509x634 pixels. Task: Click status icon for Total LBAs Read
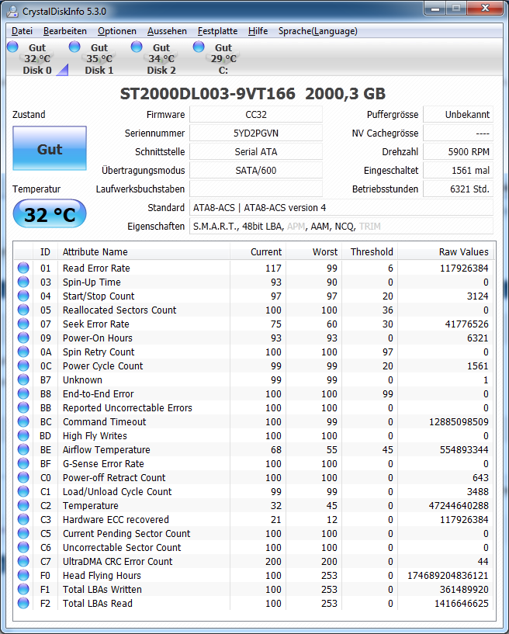coord(23,603)
